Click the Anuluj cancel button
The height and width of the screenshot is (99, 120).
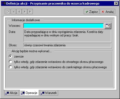(x=107, y=12)
